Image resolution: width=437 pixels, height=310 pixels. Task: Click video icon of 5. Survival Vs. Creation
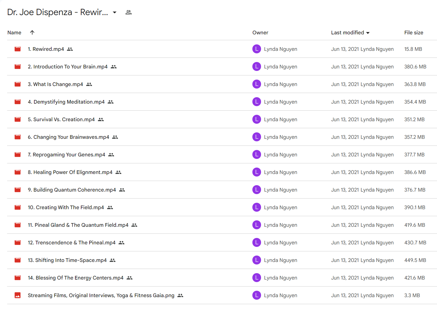(18, 119)
